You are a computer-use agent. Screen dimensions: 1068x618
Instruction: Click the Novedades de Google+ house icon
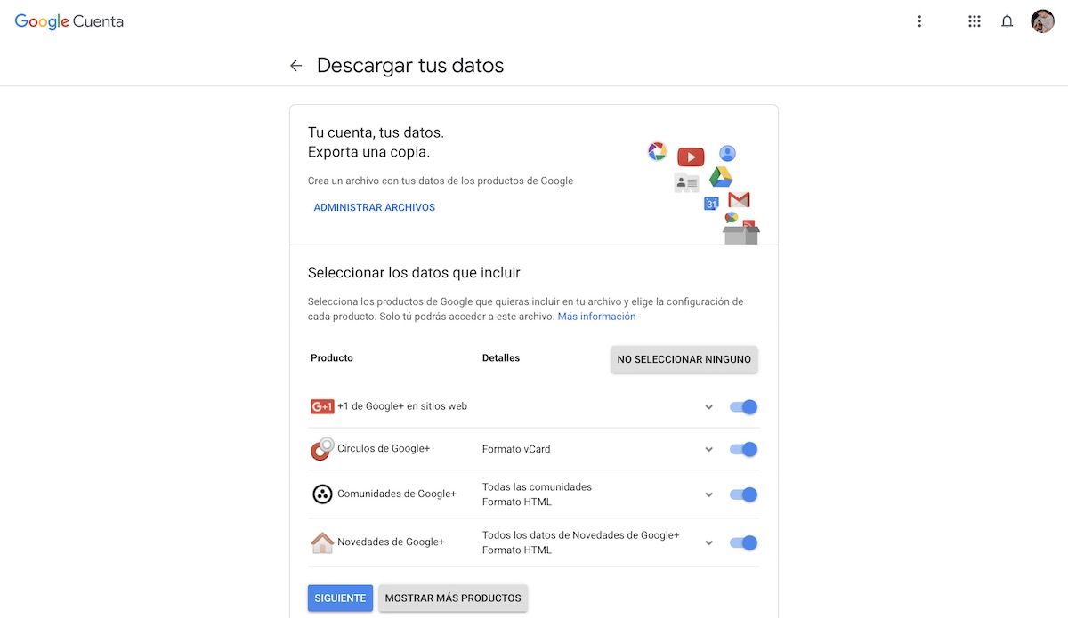[321, 542]
